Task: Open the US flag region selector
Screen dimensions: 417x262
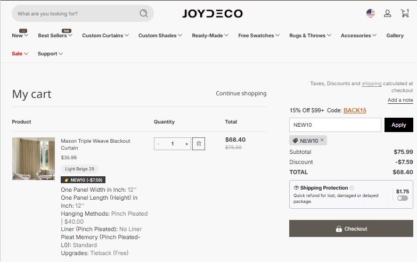Action: pyautogui.click(x=371, y=13)
